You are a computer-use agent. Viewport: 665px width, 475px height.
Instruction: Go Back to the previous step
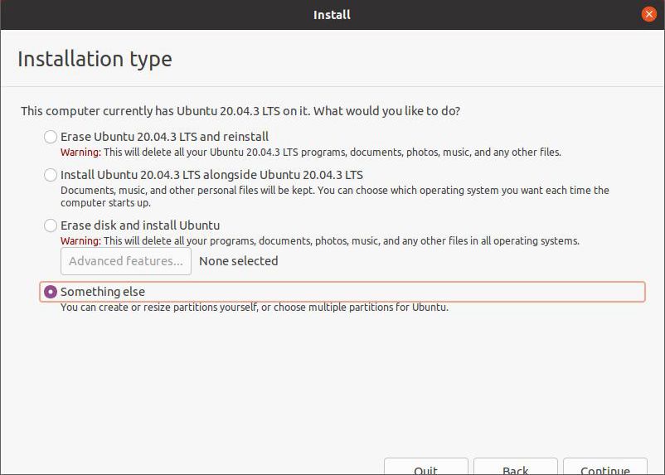coord(515,467)
